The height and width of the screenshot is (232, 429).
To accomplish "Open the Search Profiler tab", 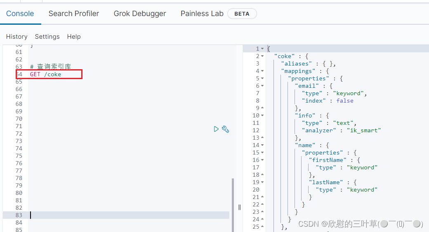I will pyautogui.click(x=74, y=14).
